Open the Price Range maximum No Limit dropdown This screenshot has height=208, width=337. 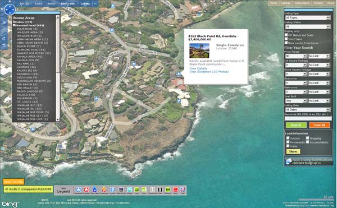pyautogui.click(x=319, y=56)
